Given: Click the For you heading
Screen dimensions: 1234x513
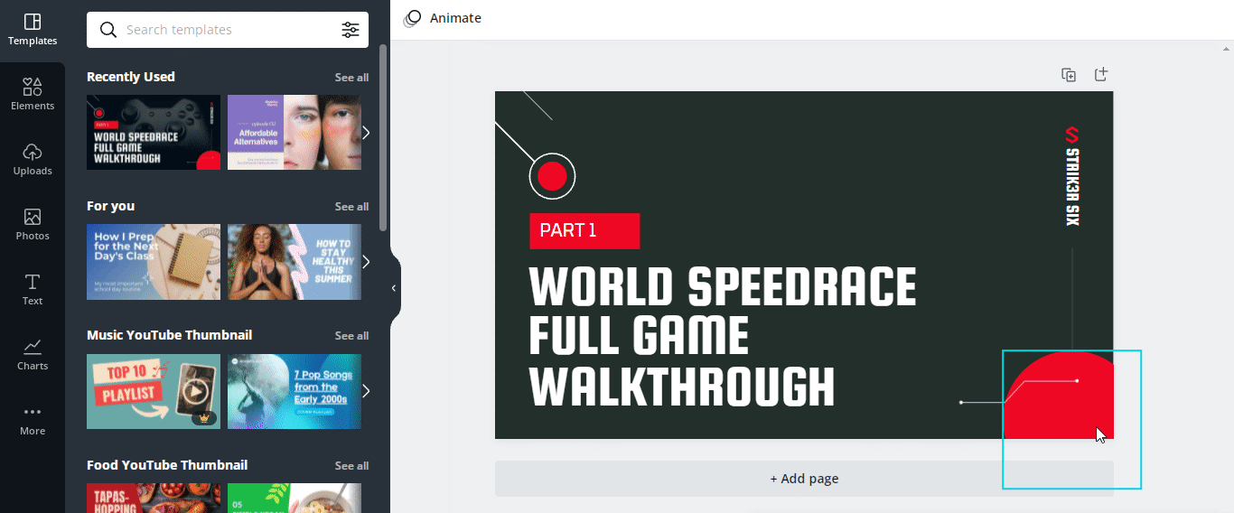Looking at the screenshot, I should [x=110, y=206].
